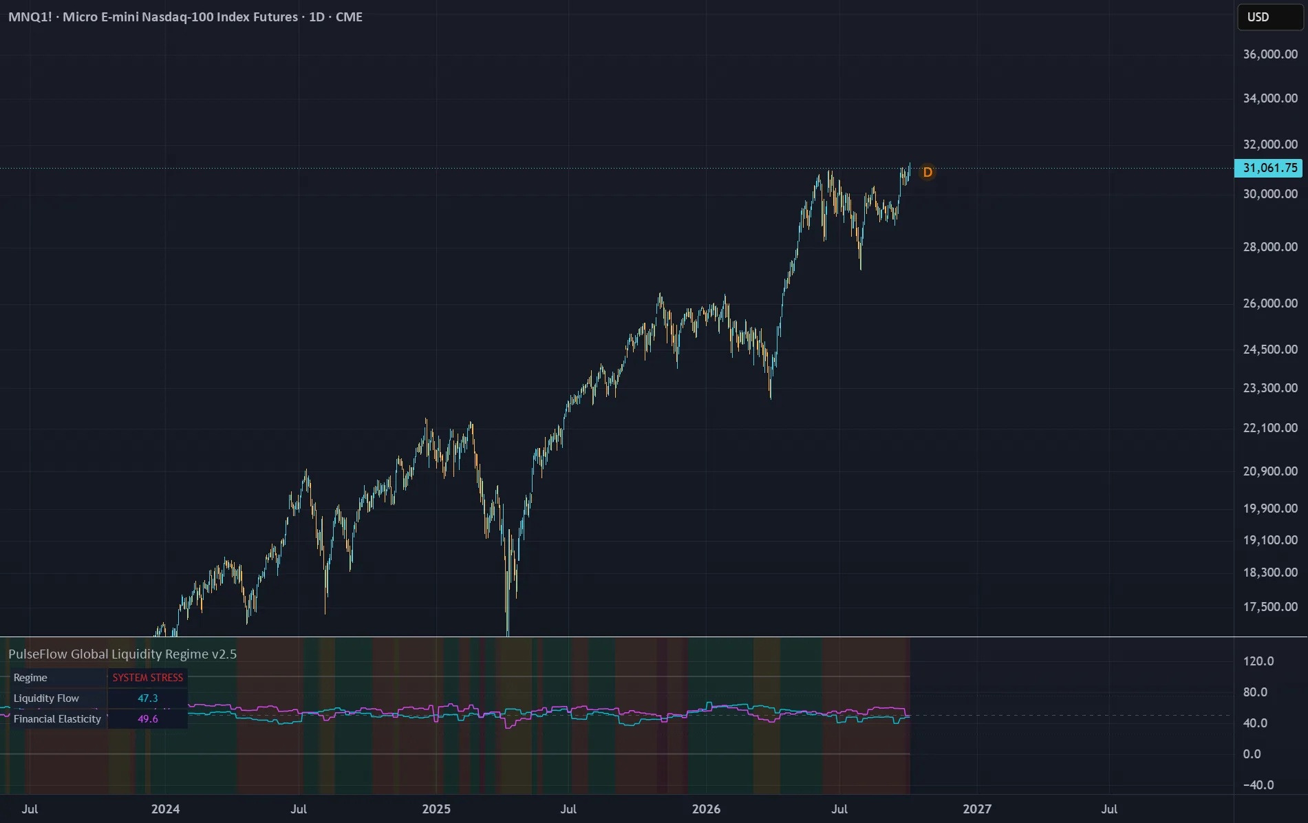Click the 2027 label on time axis

[977, 809]
